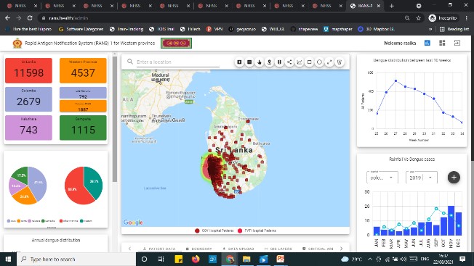474x266 pixels.
Task: Click the Sri Lanka emblem logo
Action: click(x=17, y=43)
